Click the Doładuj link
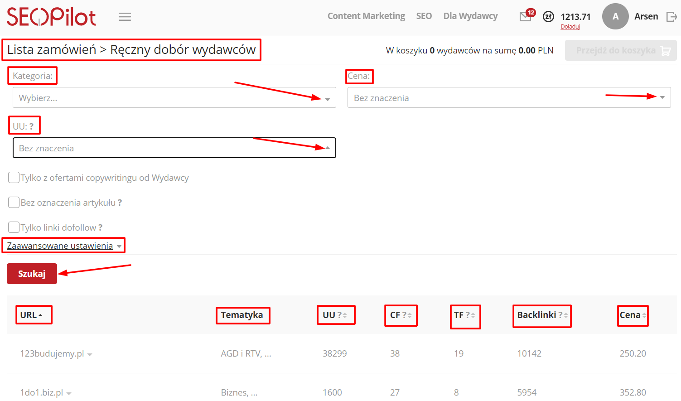The width and height of the screenshot is (681, 401). pyautogui.click(x=570, y=27)
